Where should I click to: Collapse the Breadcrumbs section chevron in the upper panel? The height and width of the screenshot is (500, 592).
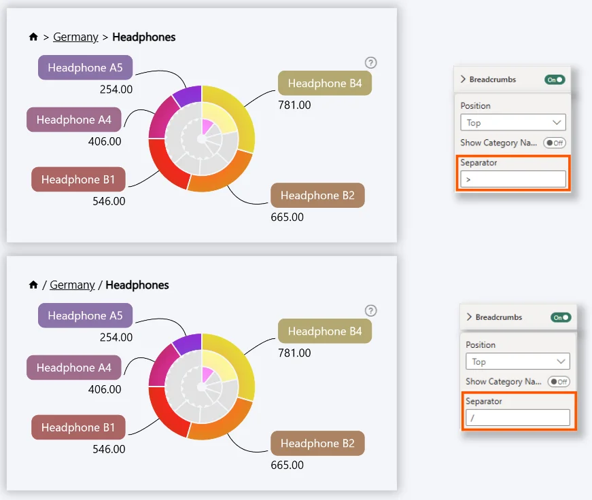pyautogui.click(x=463, y=79)
